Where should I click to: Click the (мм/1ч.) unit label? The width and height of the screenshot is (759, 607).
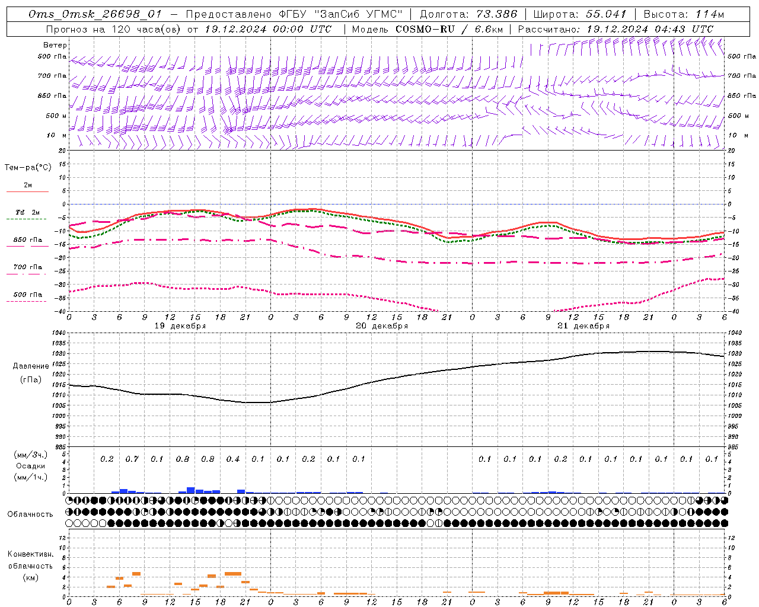click(30, 477)
